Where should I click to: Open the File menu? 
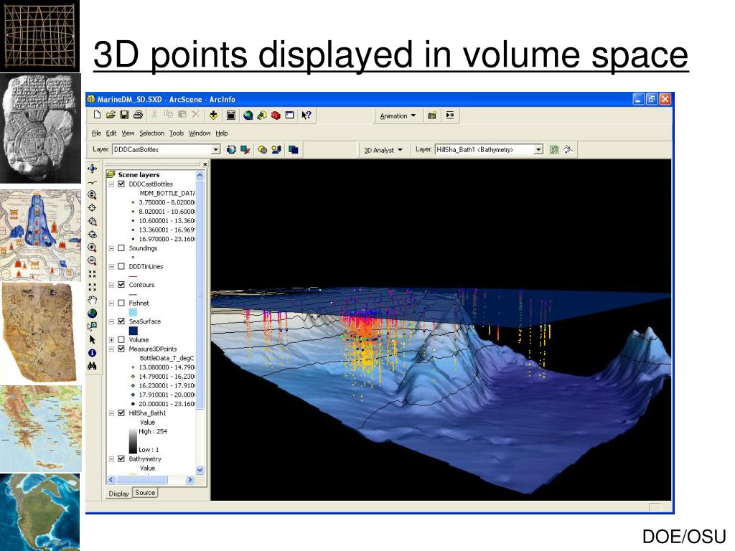tap(97, 133)
